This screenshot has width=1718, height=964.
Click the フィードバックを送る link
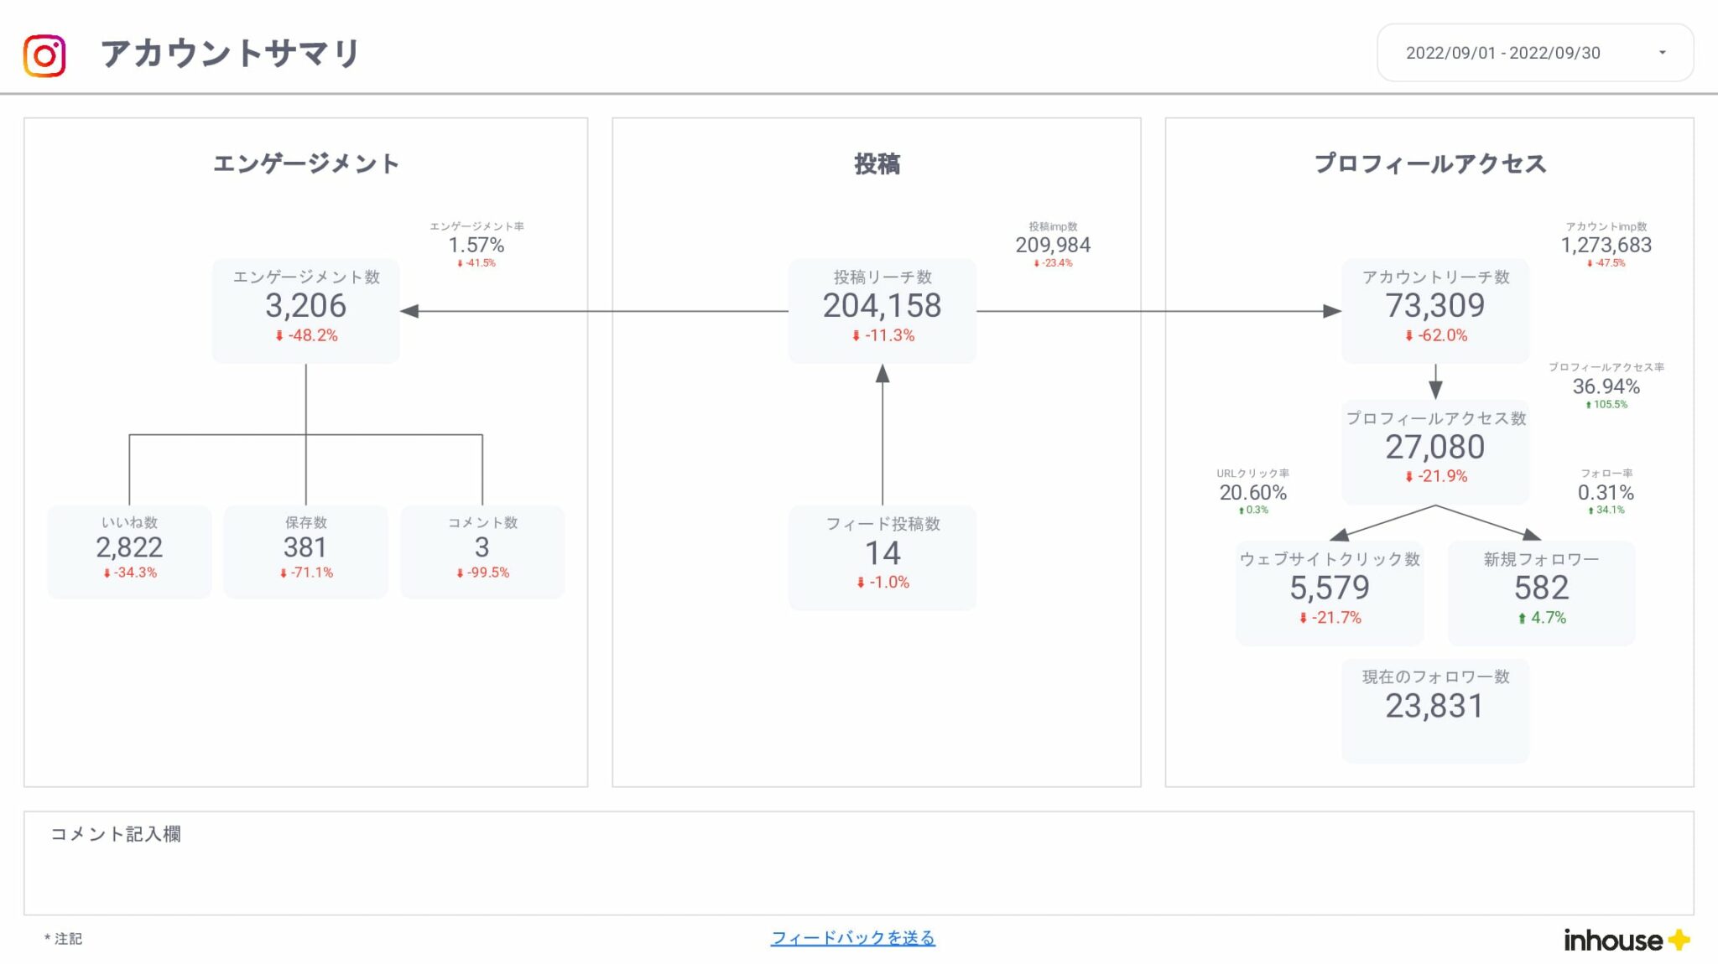pos(852,938)
